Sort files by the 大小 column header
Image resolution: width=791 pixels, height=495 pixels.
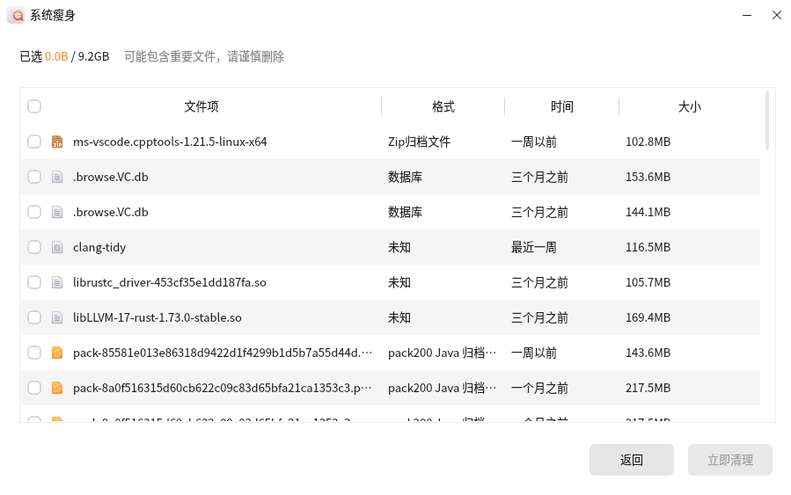pyautogui.click(x=689, y=106)
